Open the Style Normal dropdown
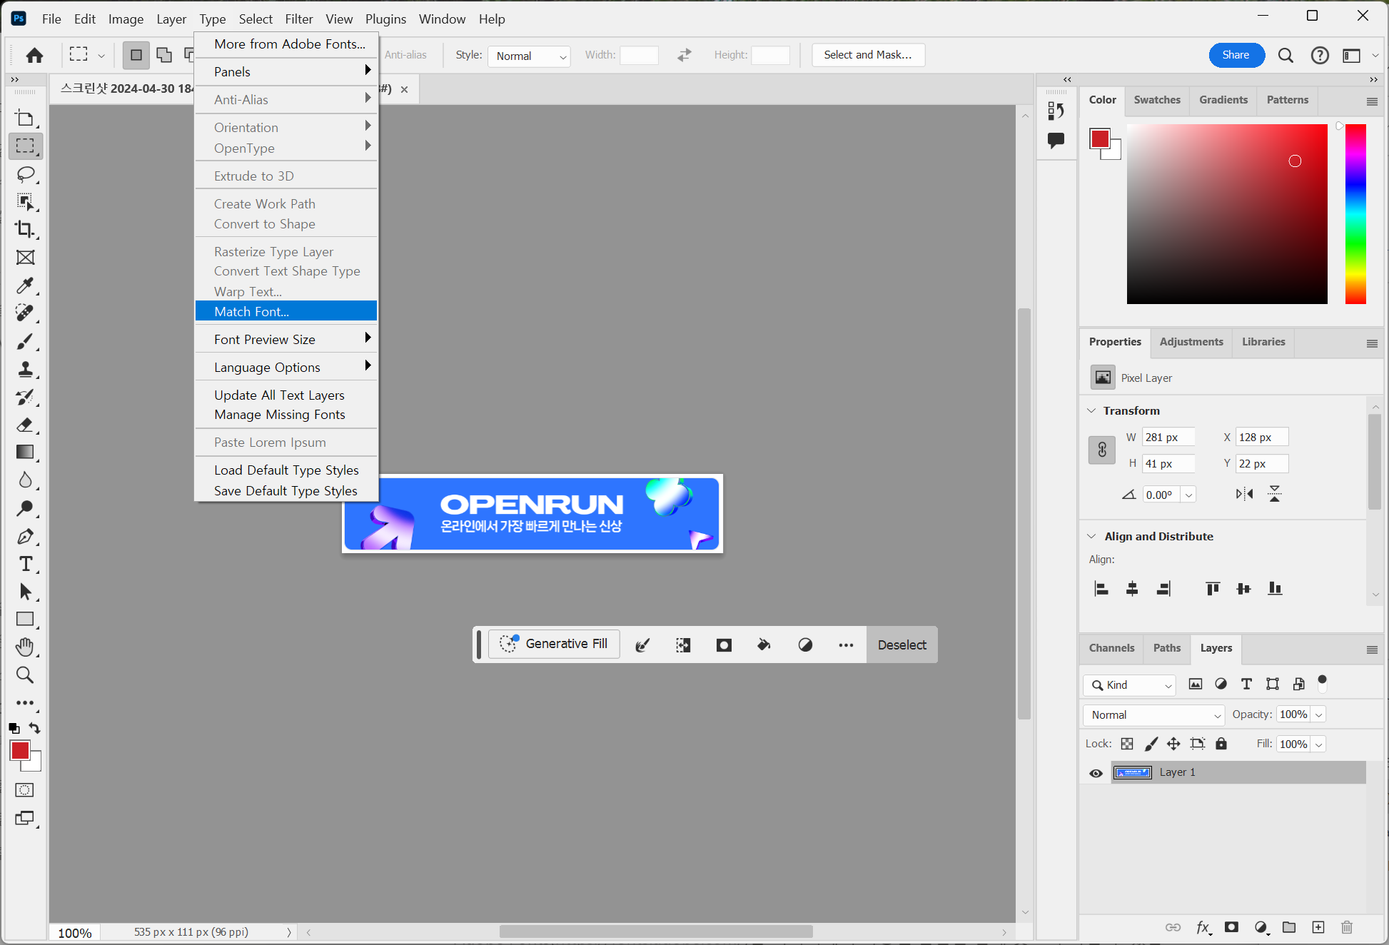 529,56
